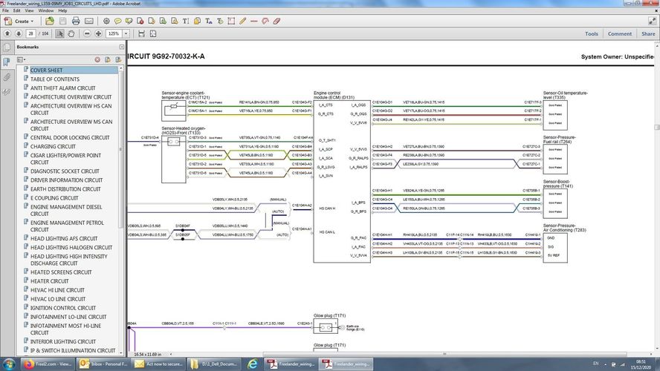Open the View menu

(x=30, y=10)
